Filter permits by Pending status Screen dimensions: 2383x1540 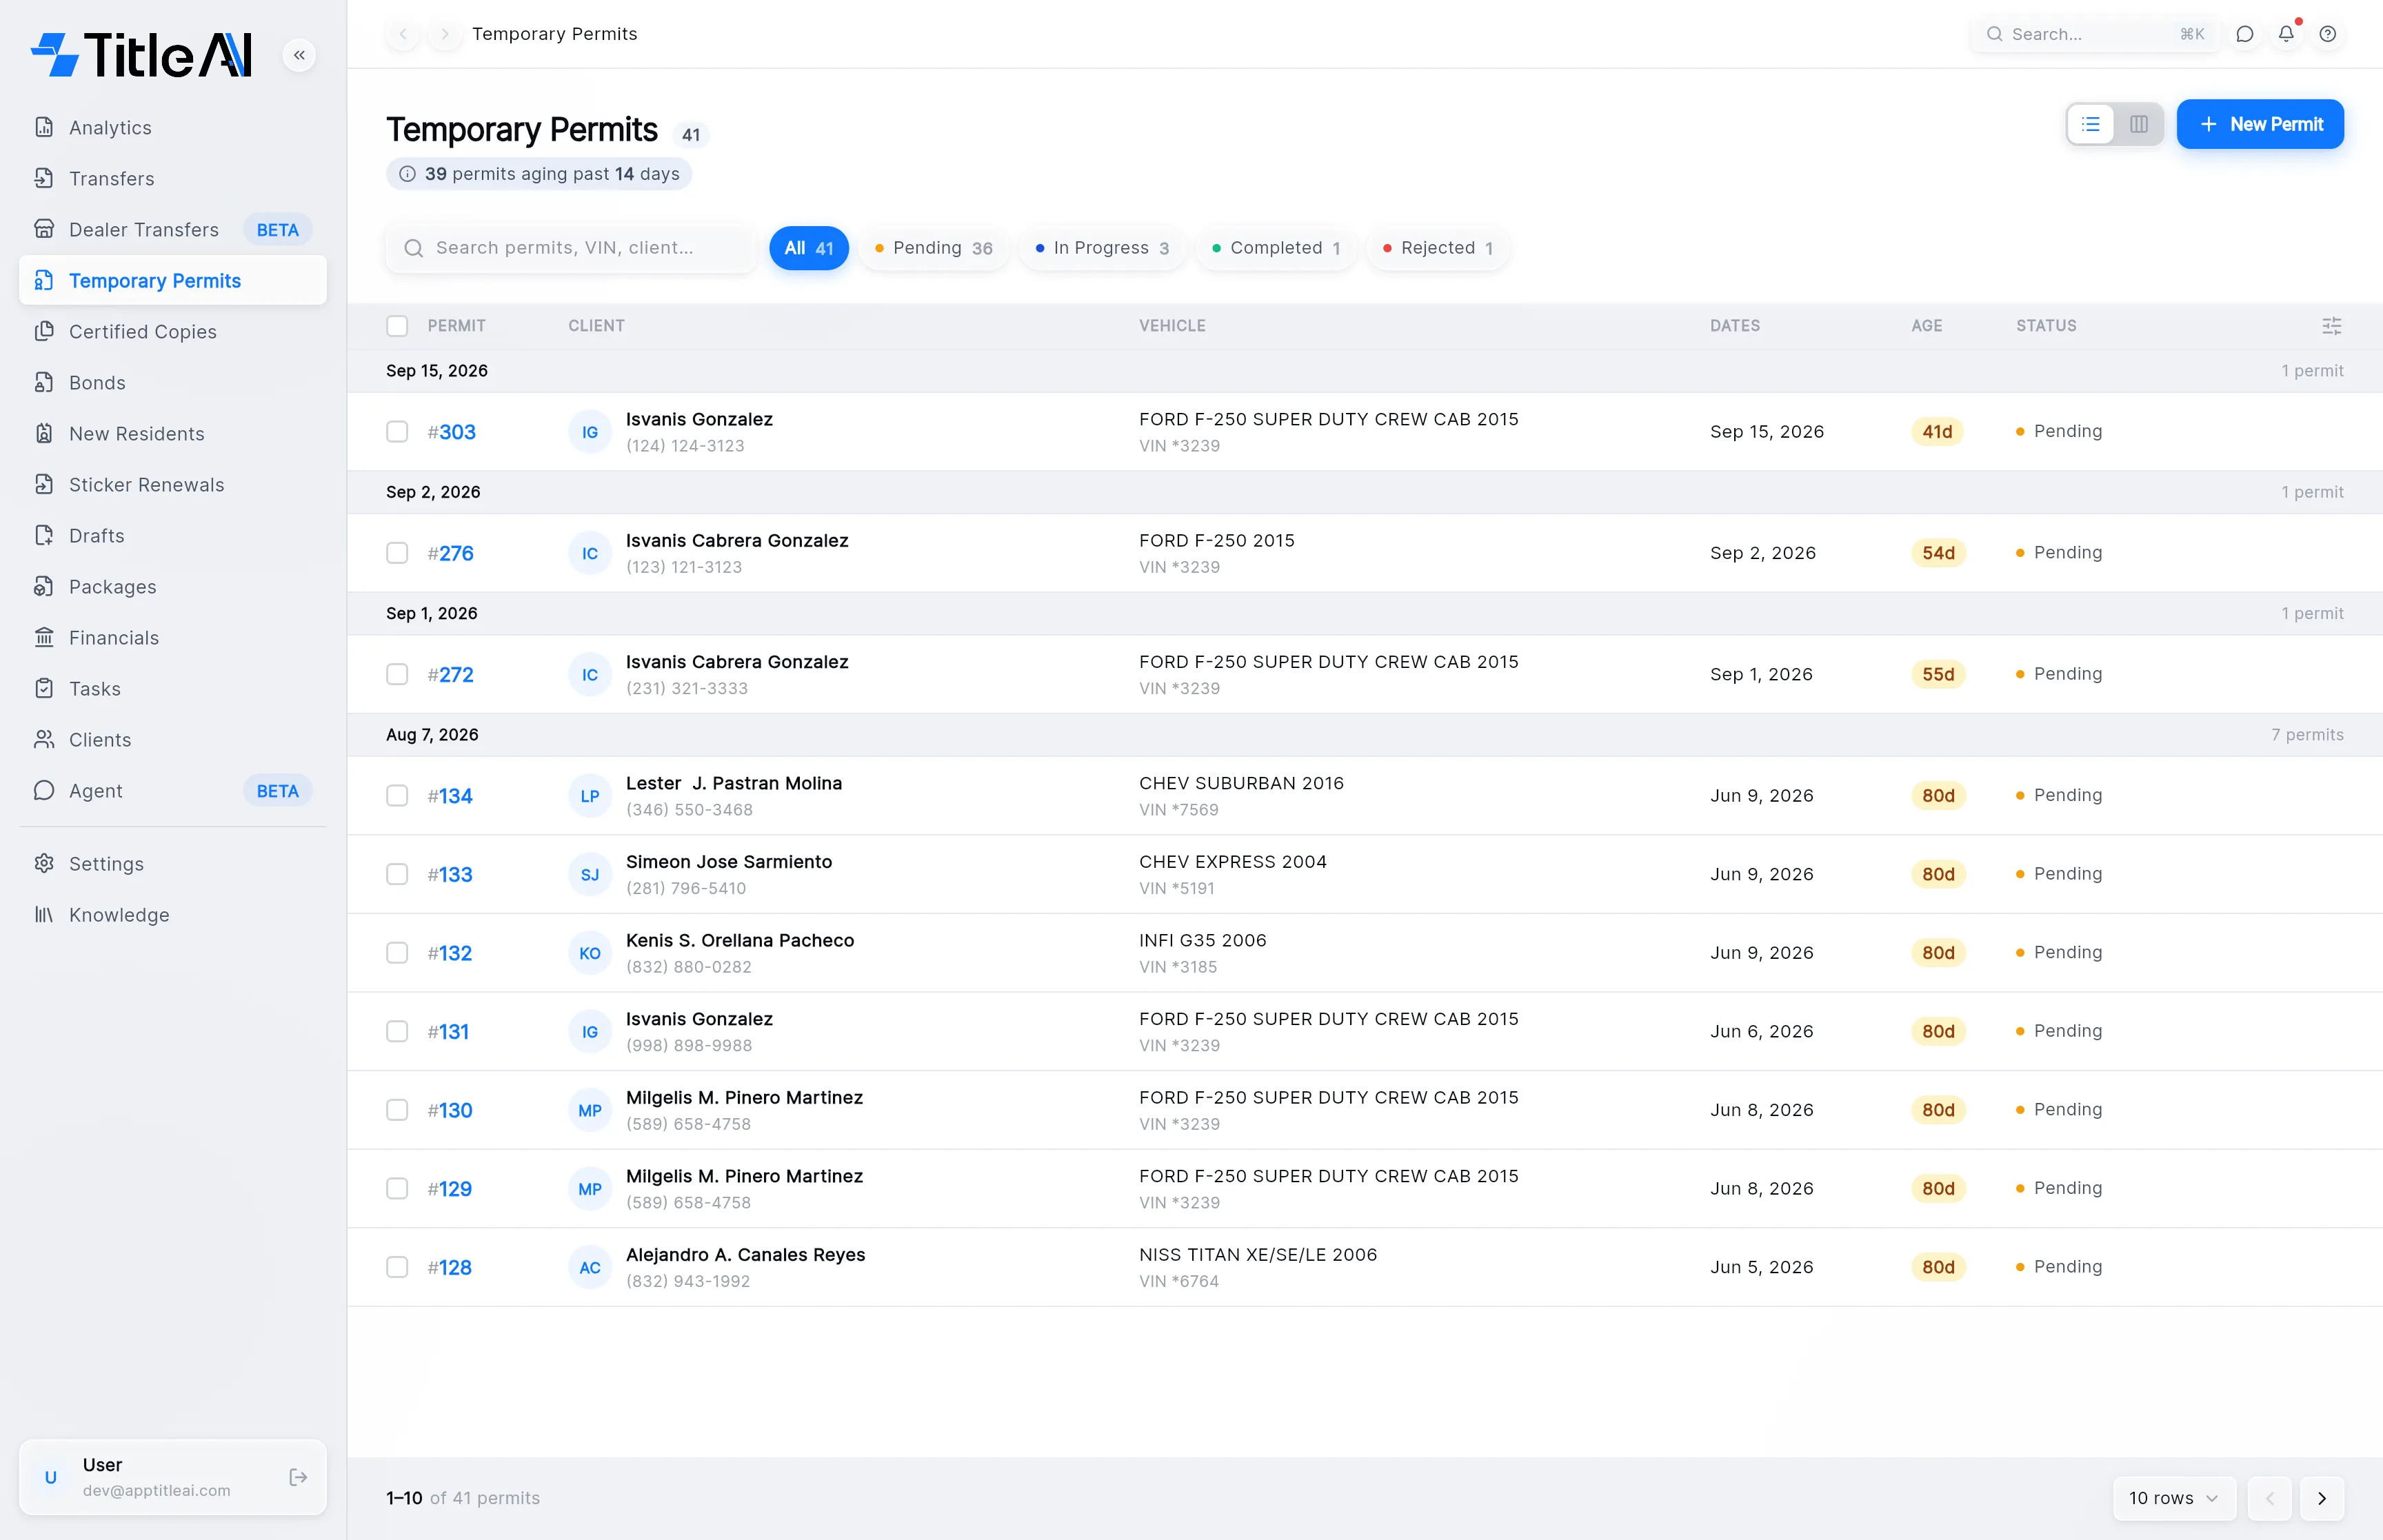(x=934, y=248)
